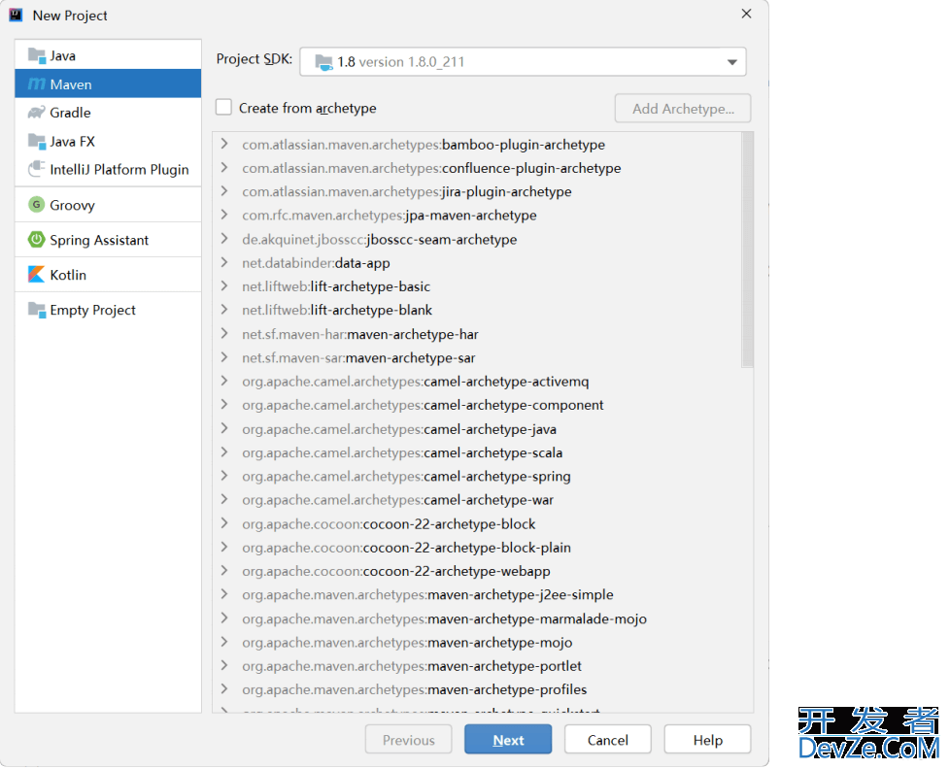This screenshot has height=769, width=950.
Task: Select Kotlin project type
Action: [x=108, y=275]
